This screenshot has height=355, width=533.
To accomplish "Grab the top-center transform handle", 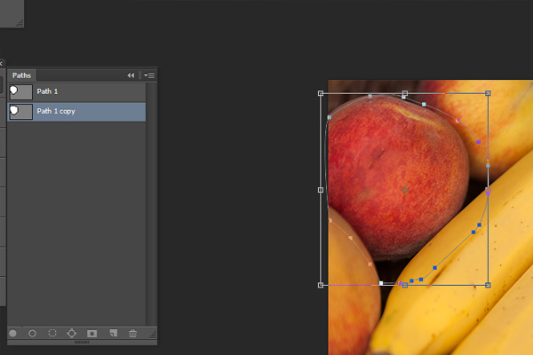I will [x=405, y=93].
